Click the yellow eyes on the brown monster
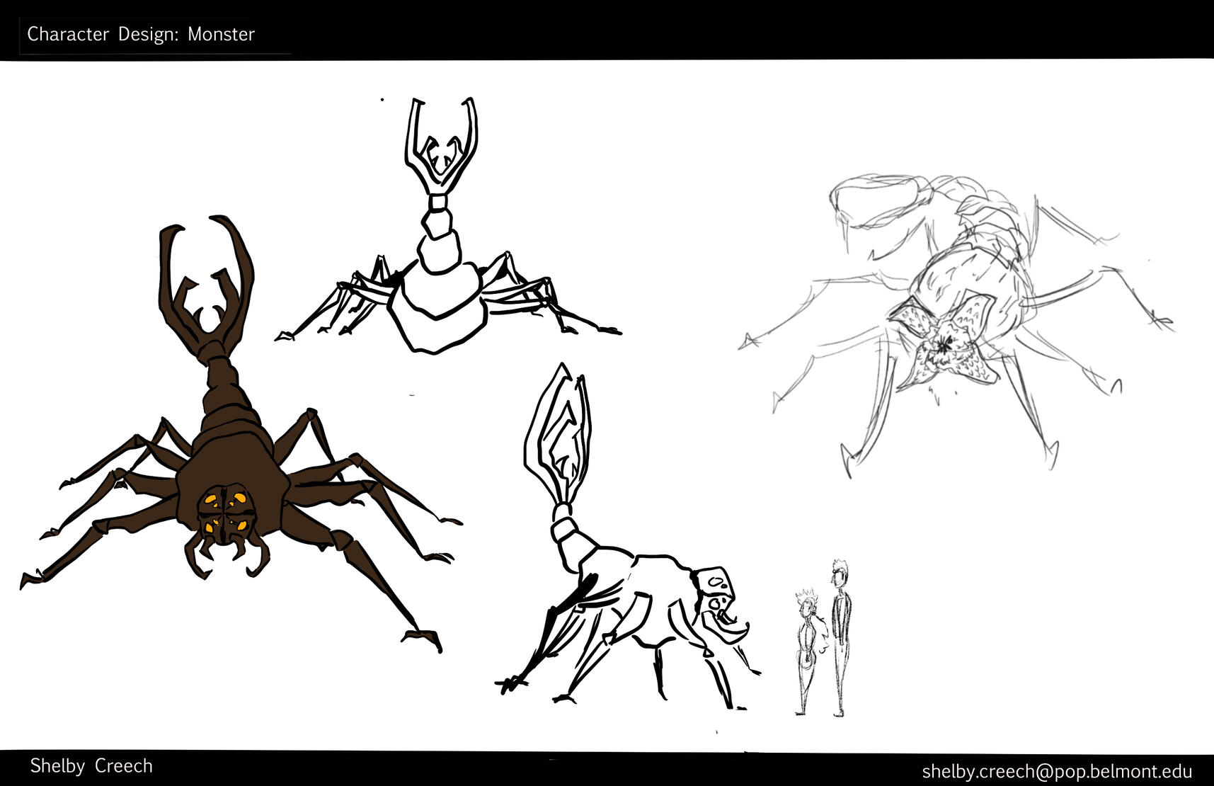 pos(224,511)
